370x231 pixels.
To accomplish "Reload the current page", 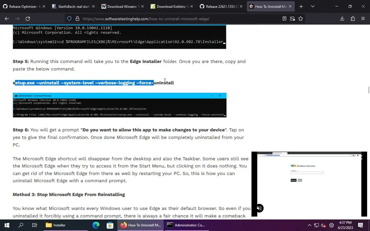I will click(28, 18).
